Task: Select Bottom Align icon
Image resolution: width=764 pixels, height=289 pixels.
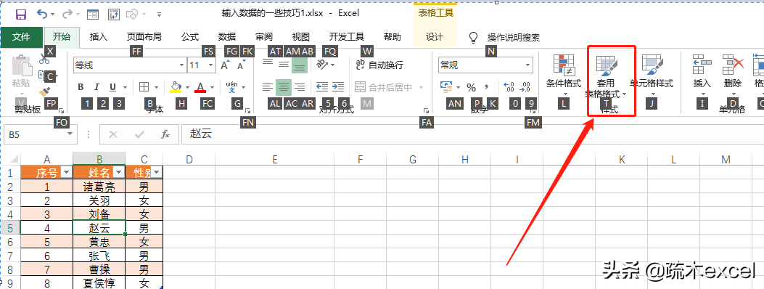Action: [x=300, y=65]
